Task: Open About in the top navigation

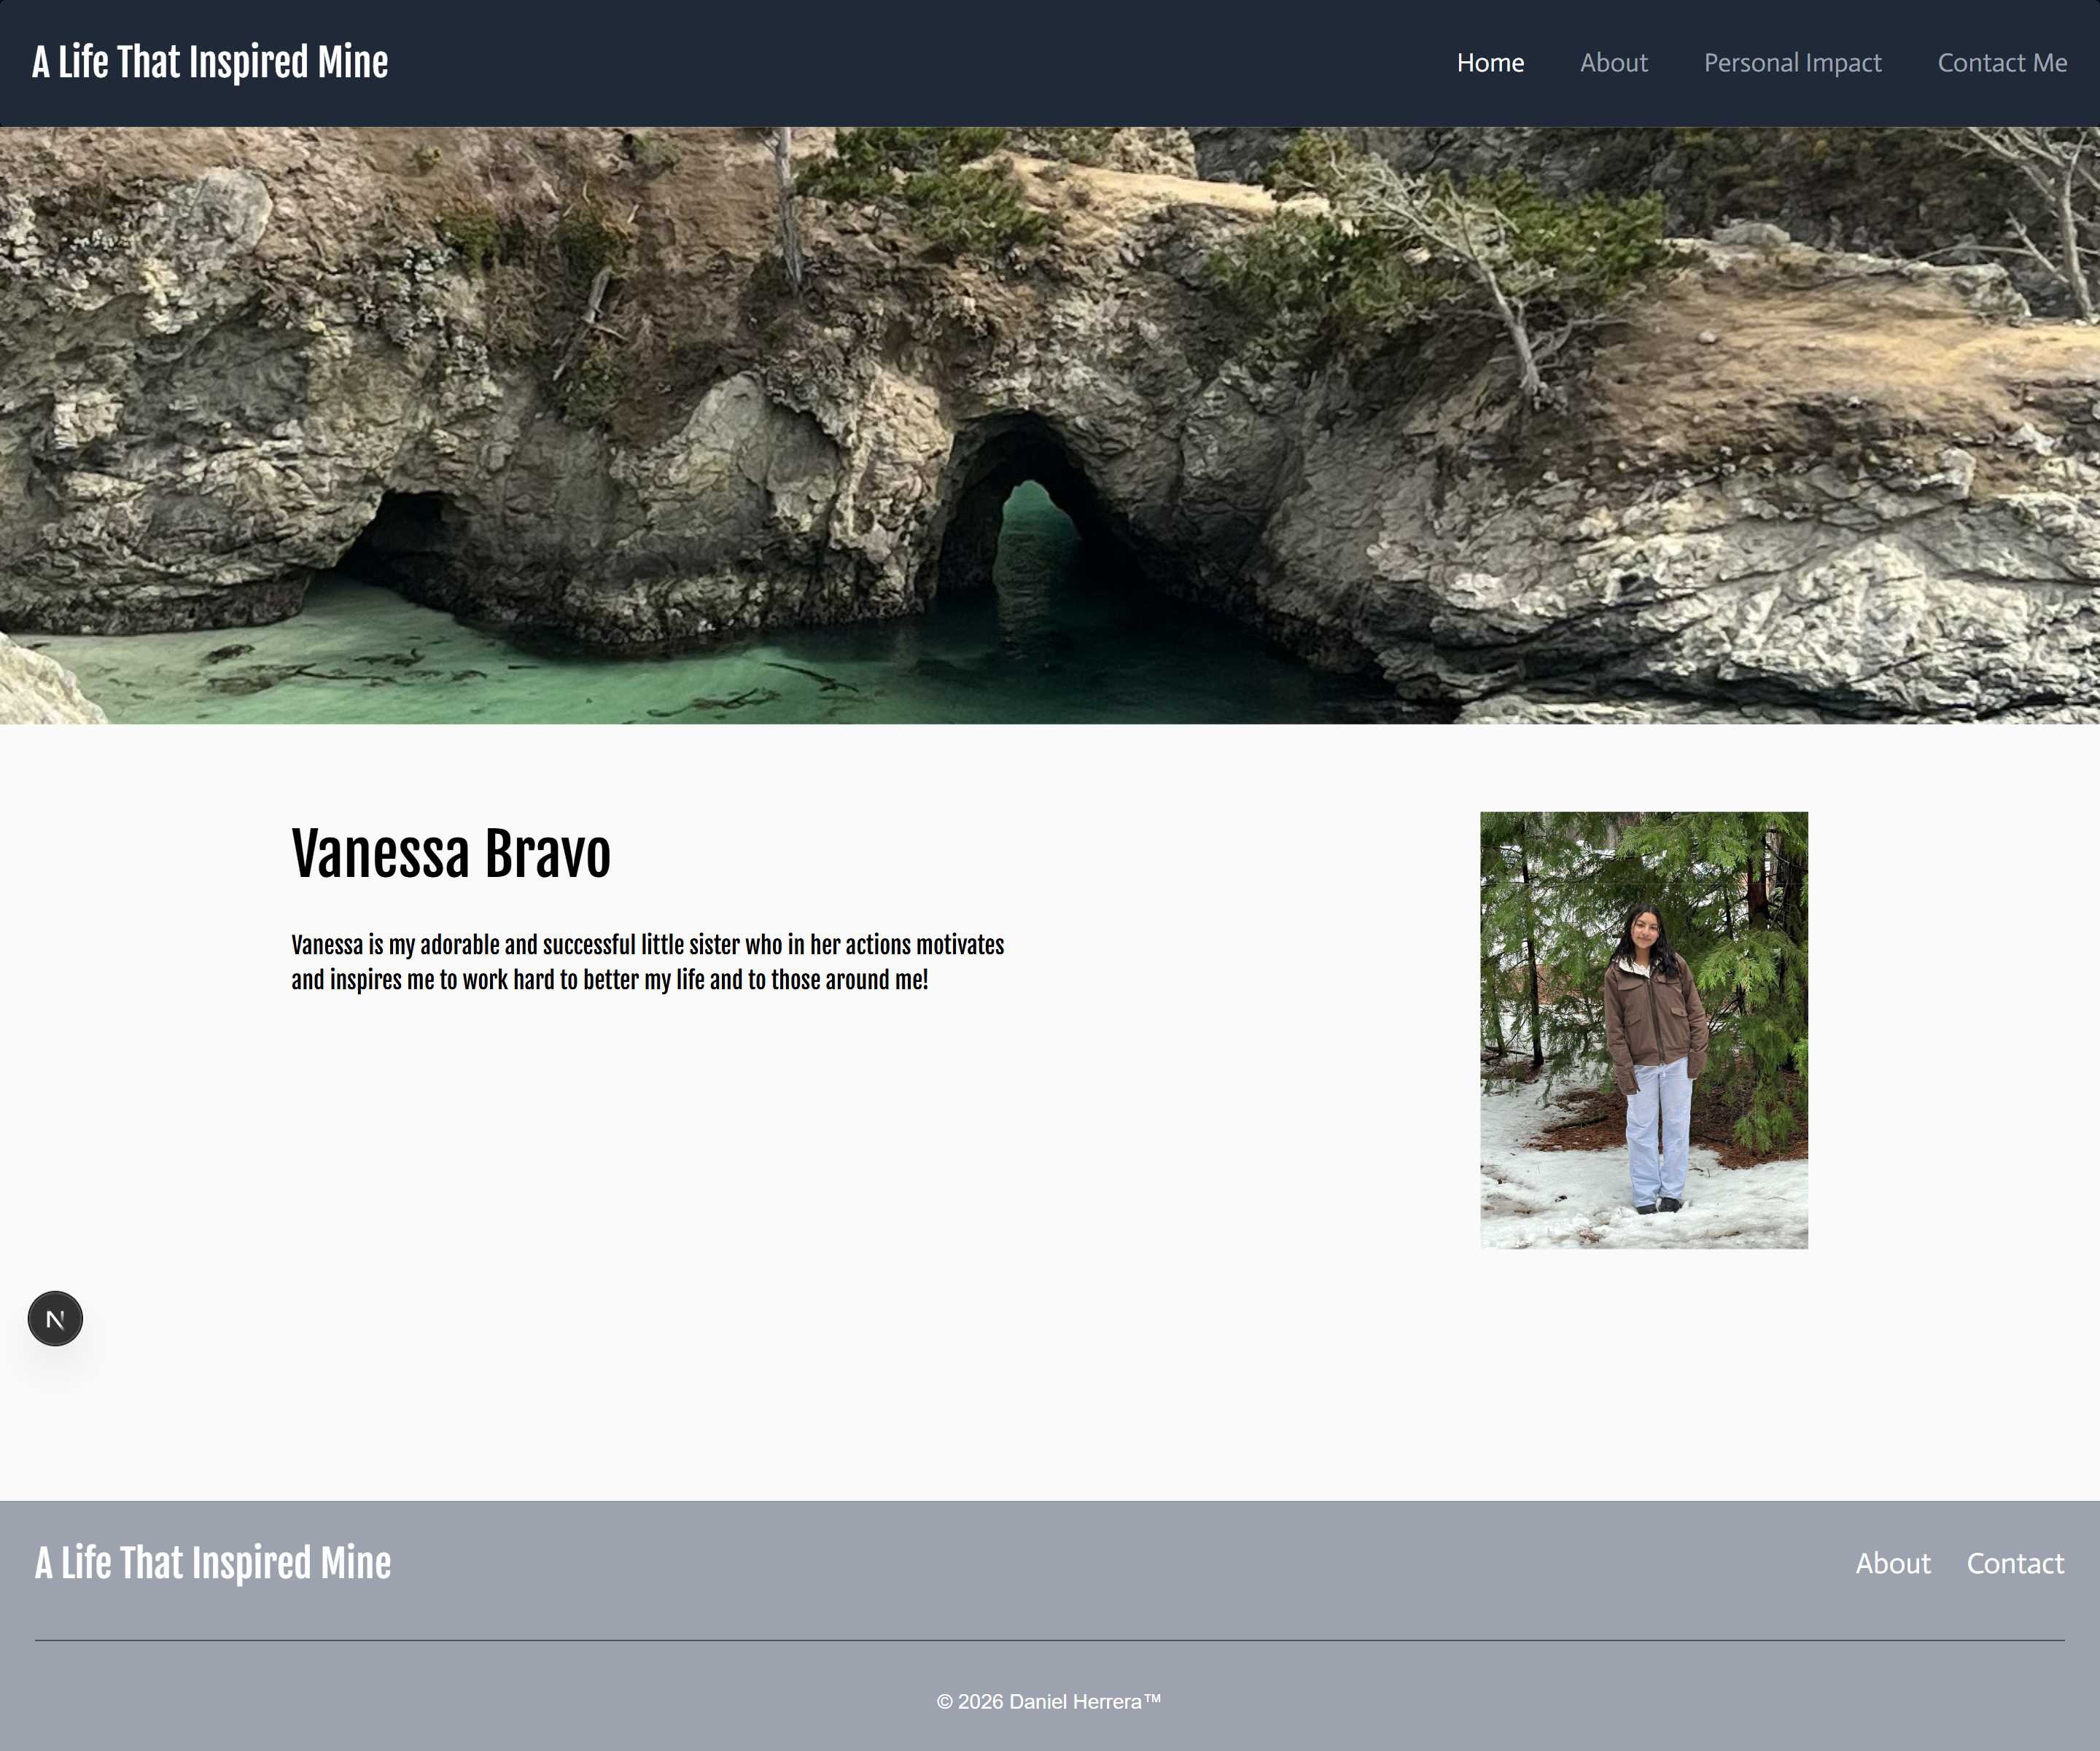Action: click(x=1613, y=63)
